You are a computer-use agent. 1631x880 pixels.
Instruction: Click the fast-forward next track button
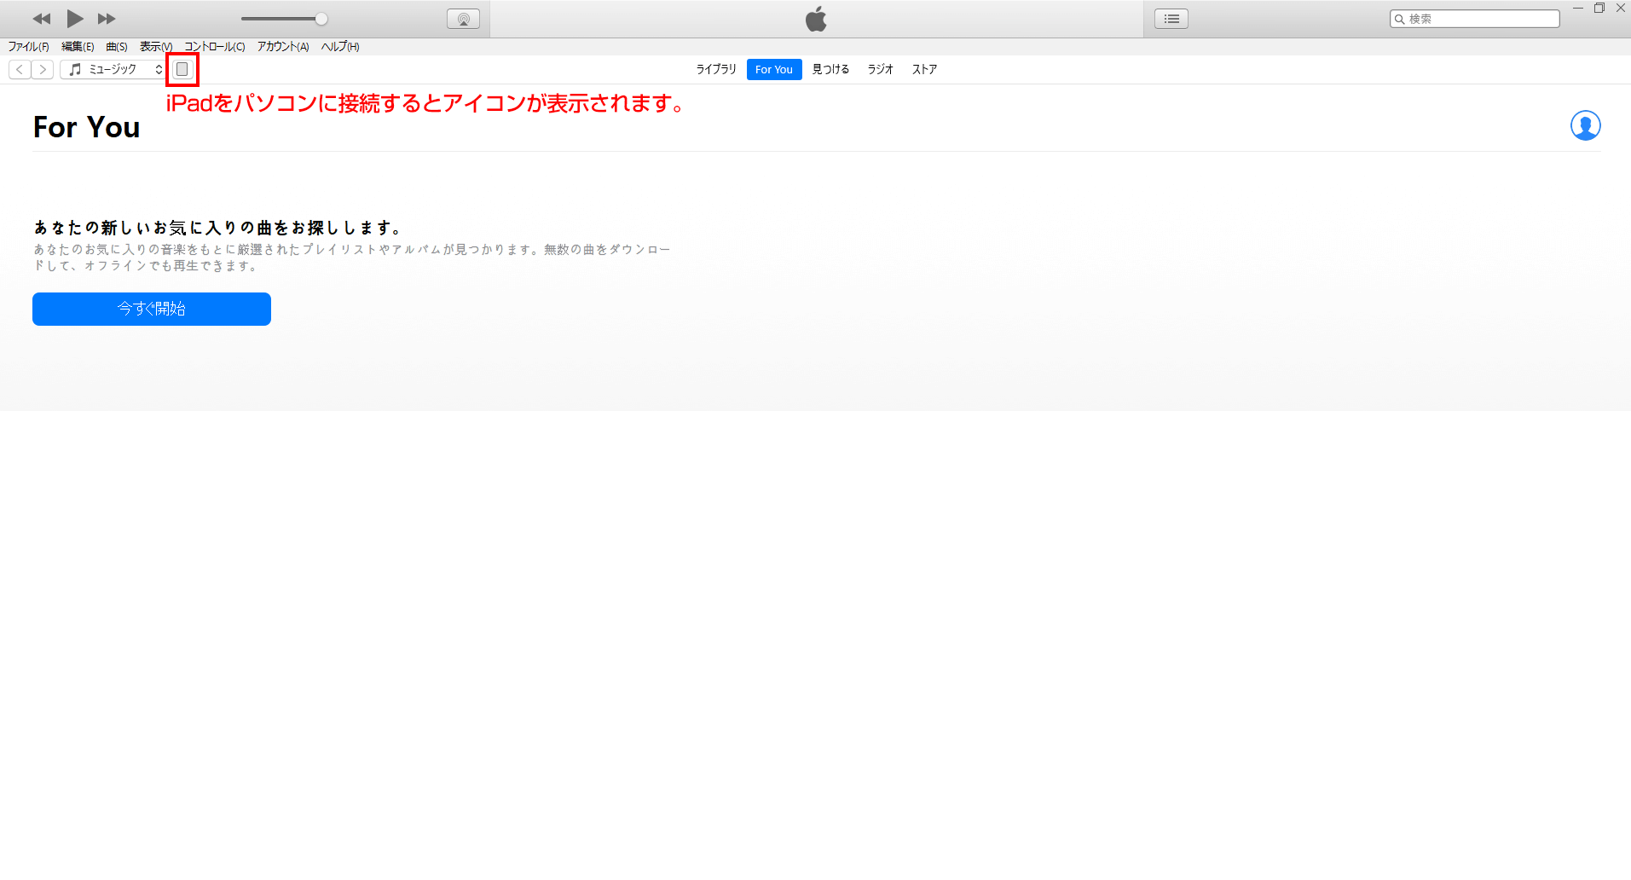(107, 19)
